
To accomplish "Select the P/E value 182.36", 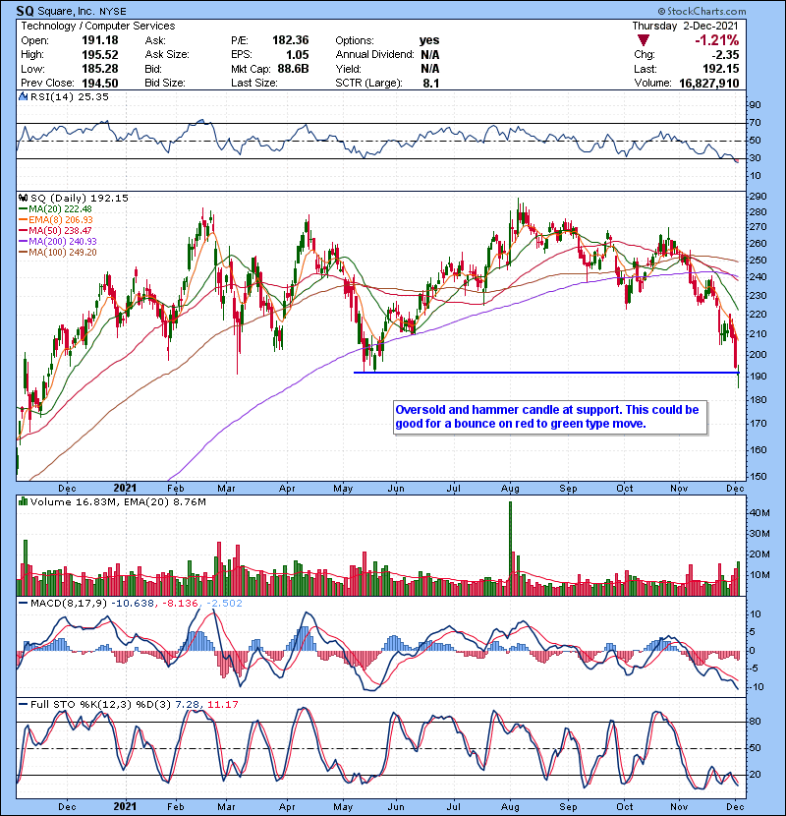I will pyautogui.click(x=290, y=40).
